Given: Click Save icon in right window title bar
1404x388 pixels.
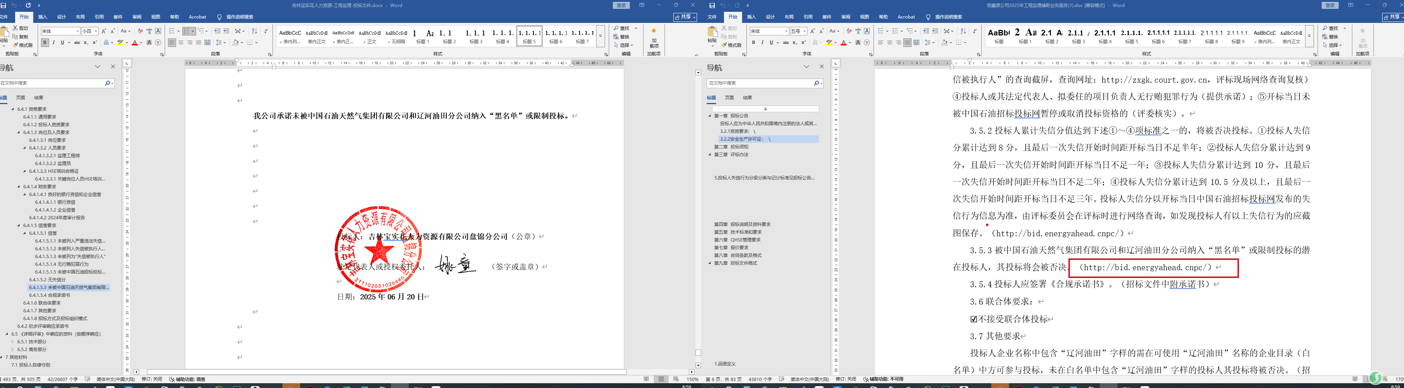Looking at the screenshot, I should tap(712, 6).
